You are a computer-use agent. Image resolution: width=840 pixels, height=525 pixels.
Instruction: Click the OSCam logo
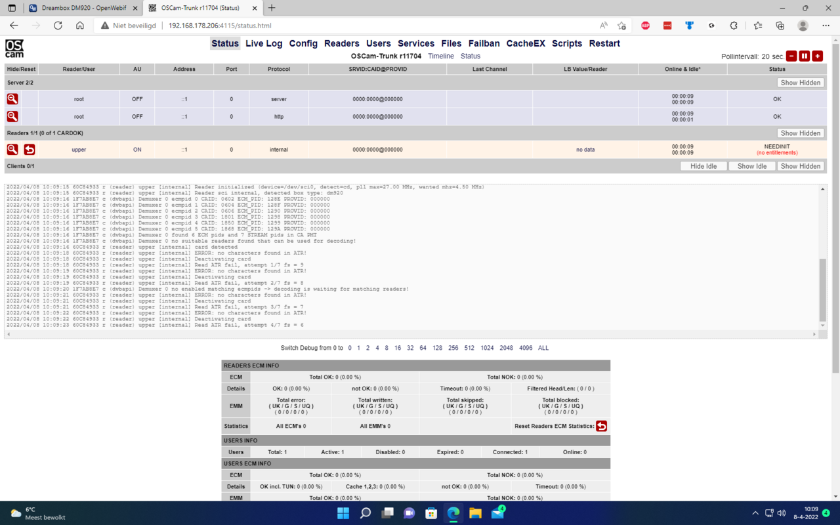[14, 49]
